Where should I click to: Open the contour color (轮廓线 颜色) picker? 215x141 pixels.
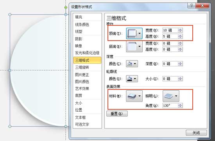(x=132, y=79)
